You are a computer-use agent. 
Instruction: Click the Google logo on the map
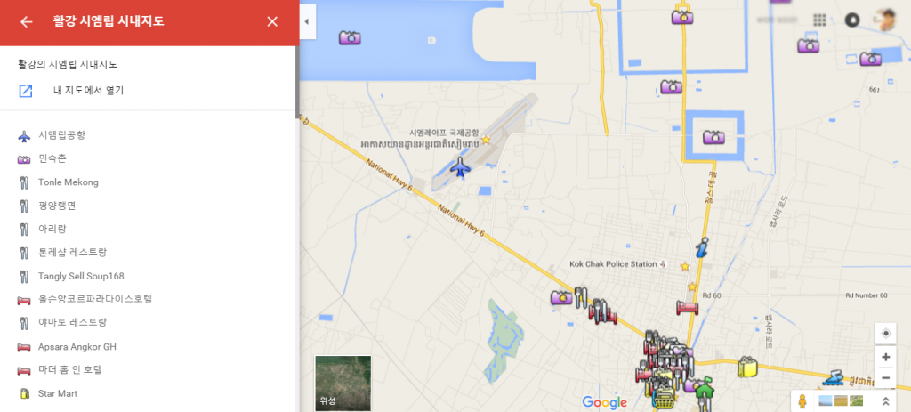click(x=605, y=402)
